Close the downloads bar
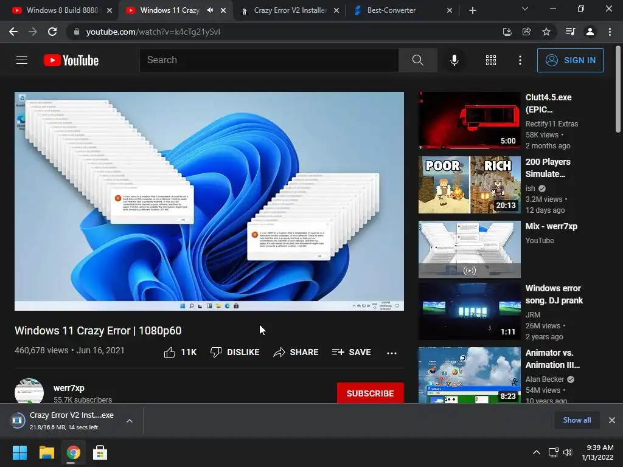The width and height of the screenshot is (623, 467). click(612, 420)
